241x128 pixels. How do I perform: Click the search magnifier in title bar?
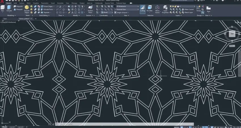coord(195,1)
